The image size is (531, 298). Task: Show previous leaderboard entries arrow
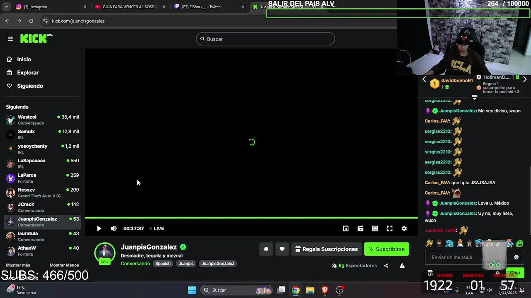pyautogui.click(x=424, y=79)
